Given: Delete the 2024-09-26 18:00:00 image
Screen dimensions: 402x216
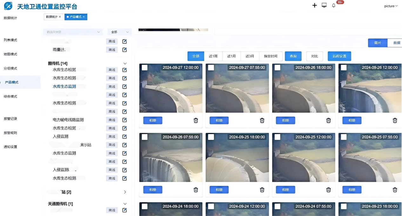Looking at the screenshot, I should [329, 120].
